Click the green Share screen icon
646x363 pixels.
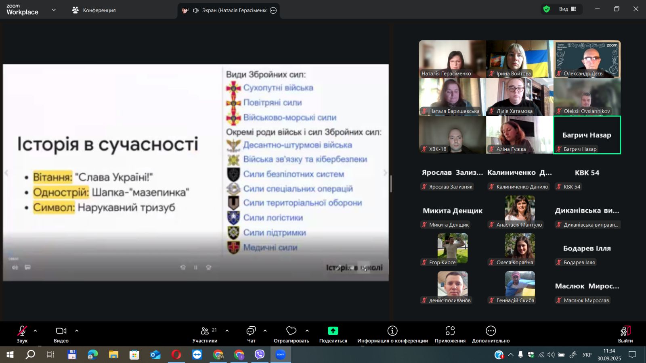tap(333, 331)
